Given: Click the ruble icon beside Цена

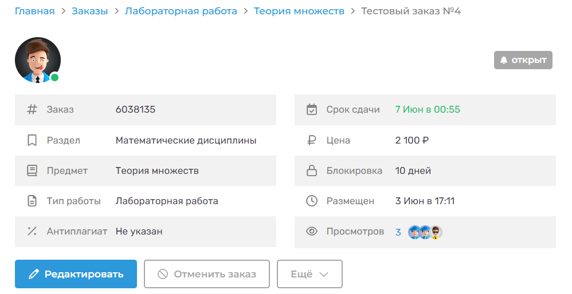Looking at the screenshot, I should point(312,140).
